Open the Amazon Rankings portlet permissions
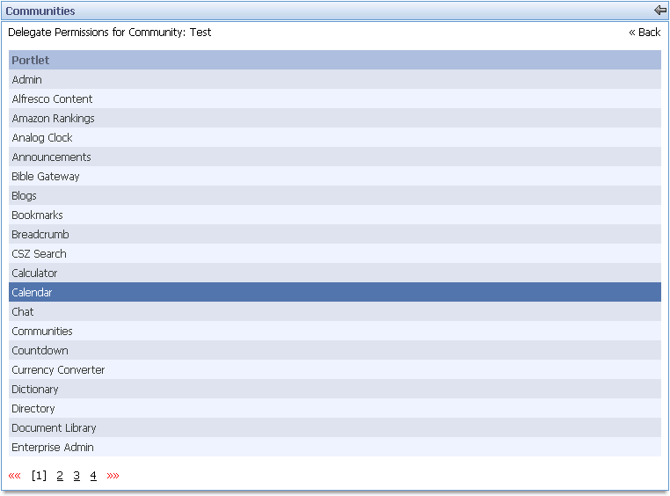The image size is (670, 496). [53, 119]
